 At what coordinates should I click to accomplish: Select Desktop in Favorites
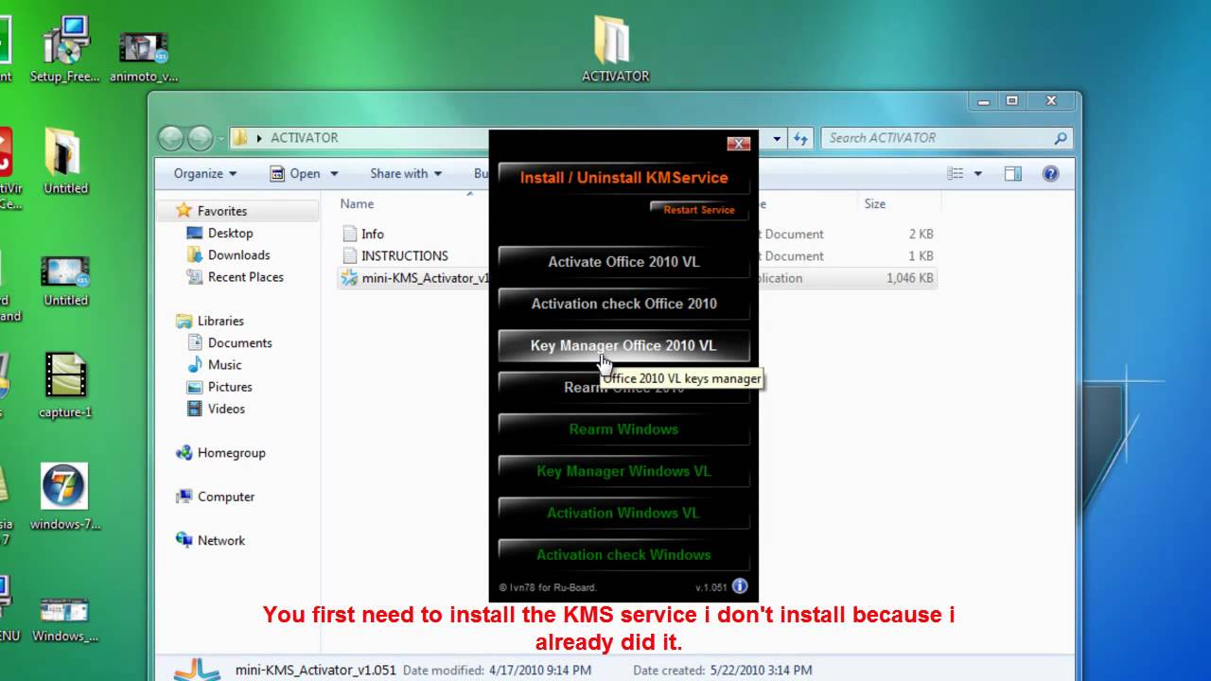tap(230, 233)
